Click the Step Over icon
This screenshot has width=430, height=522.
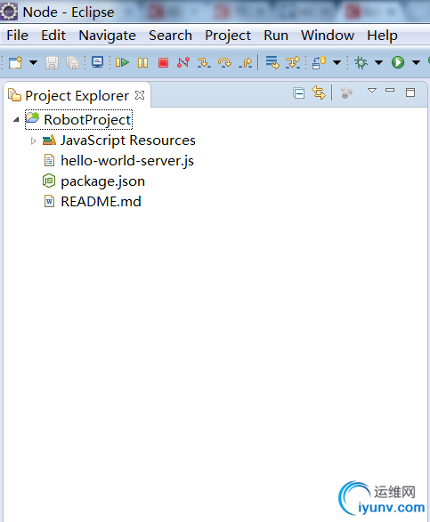(224, 62)
